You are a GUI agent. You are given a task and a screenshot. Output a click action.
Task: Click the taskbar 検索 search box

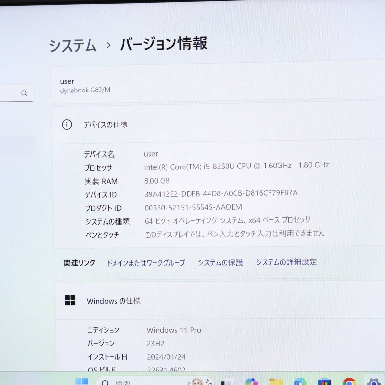point(154,381)
